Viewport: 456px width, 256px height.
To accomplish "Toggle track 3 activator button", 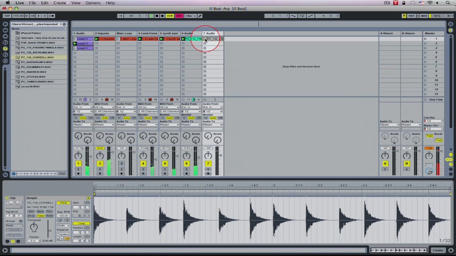I will coord(122,164).
